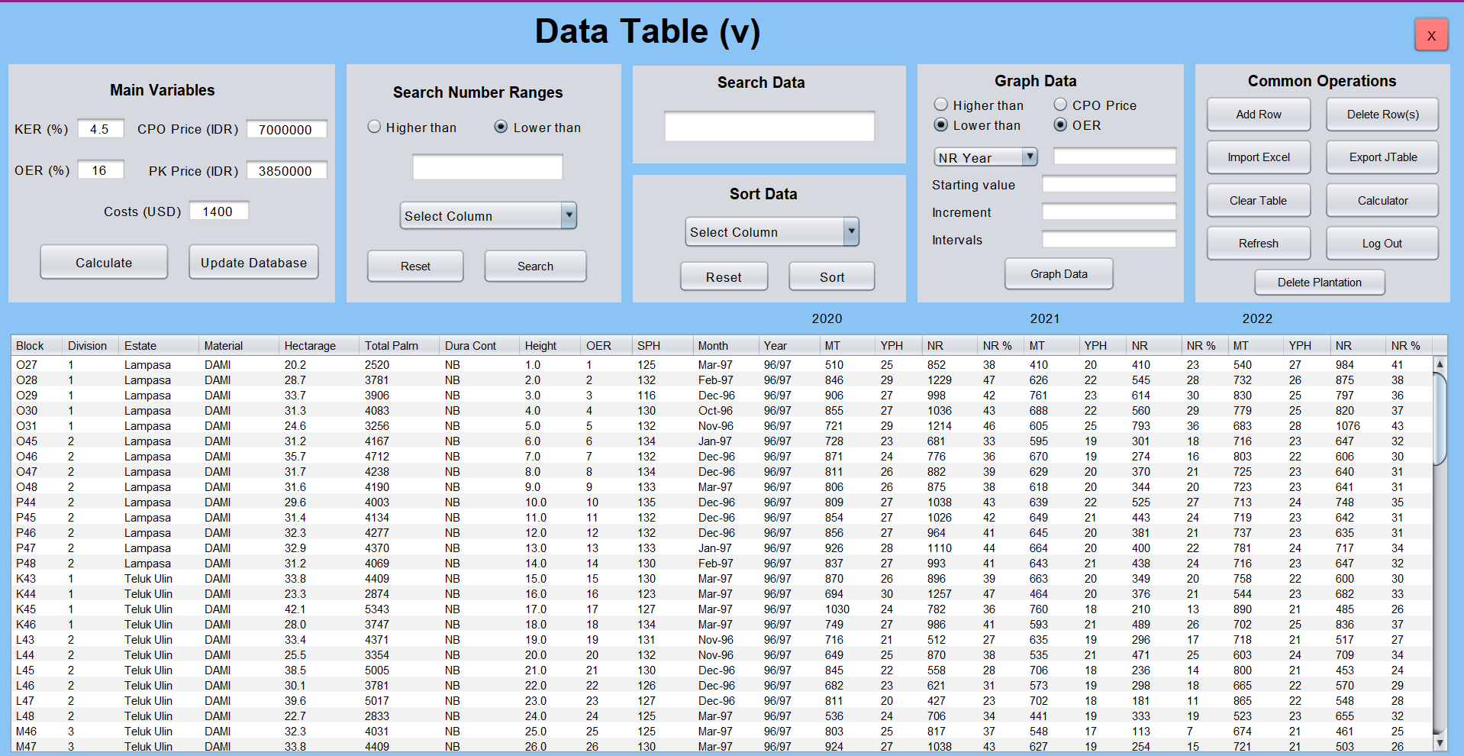Image resolution: width=1464 pixels, height=756 pixels.
Task: Click Year column header
Action: 789,345
